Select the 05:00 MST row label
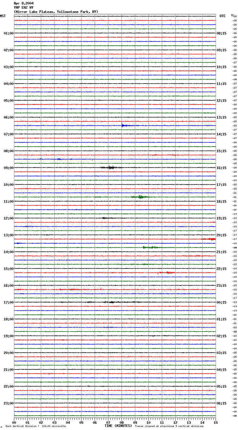 pyautogui.click(x=9, y=101)
